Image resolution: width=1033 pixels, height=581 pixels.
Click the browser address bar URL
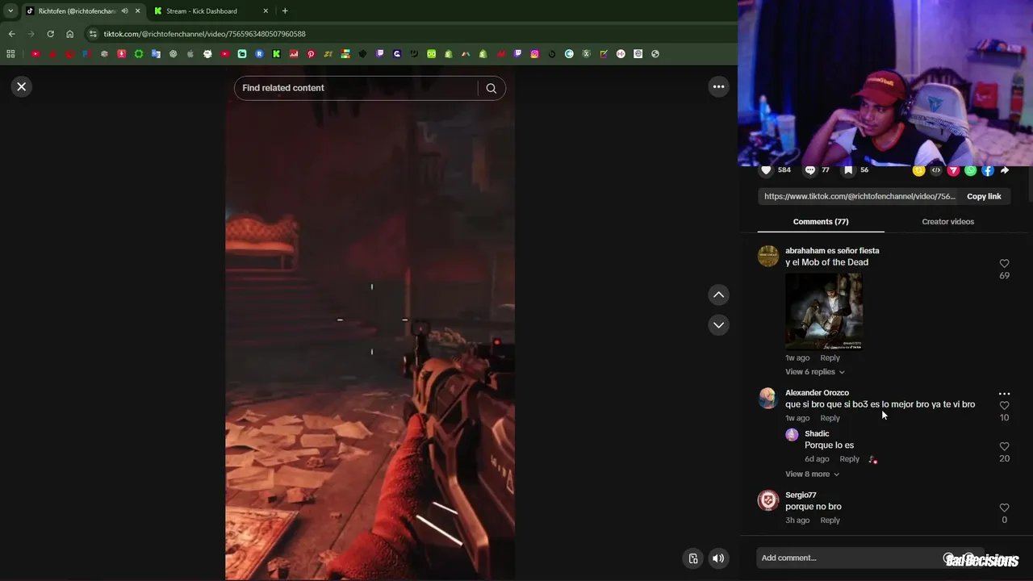click(x=204, y=34)
